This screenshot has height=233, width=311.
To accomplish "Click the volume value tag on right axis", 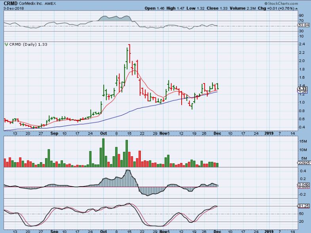I will [303, 162].
